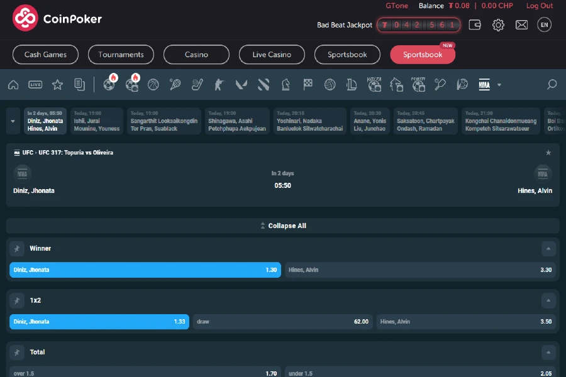Viewport: 566px width, 377px height.
Task: Open the messages envelope icon
Action: click(x=523, y=25)
